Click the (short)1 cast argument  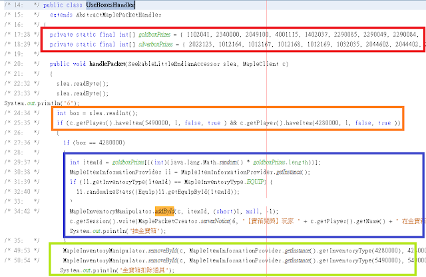pos(227,211)
